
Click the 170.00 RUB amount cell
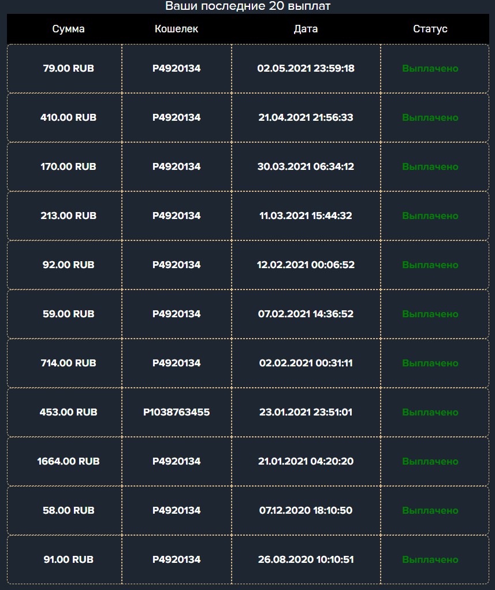click(x=65, y=166)
